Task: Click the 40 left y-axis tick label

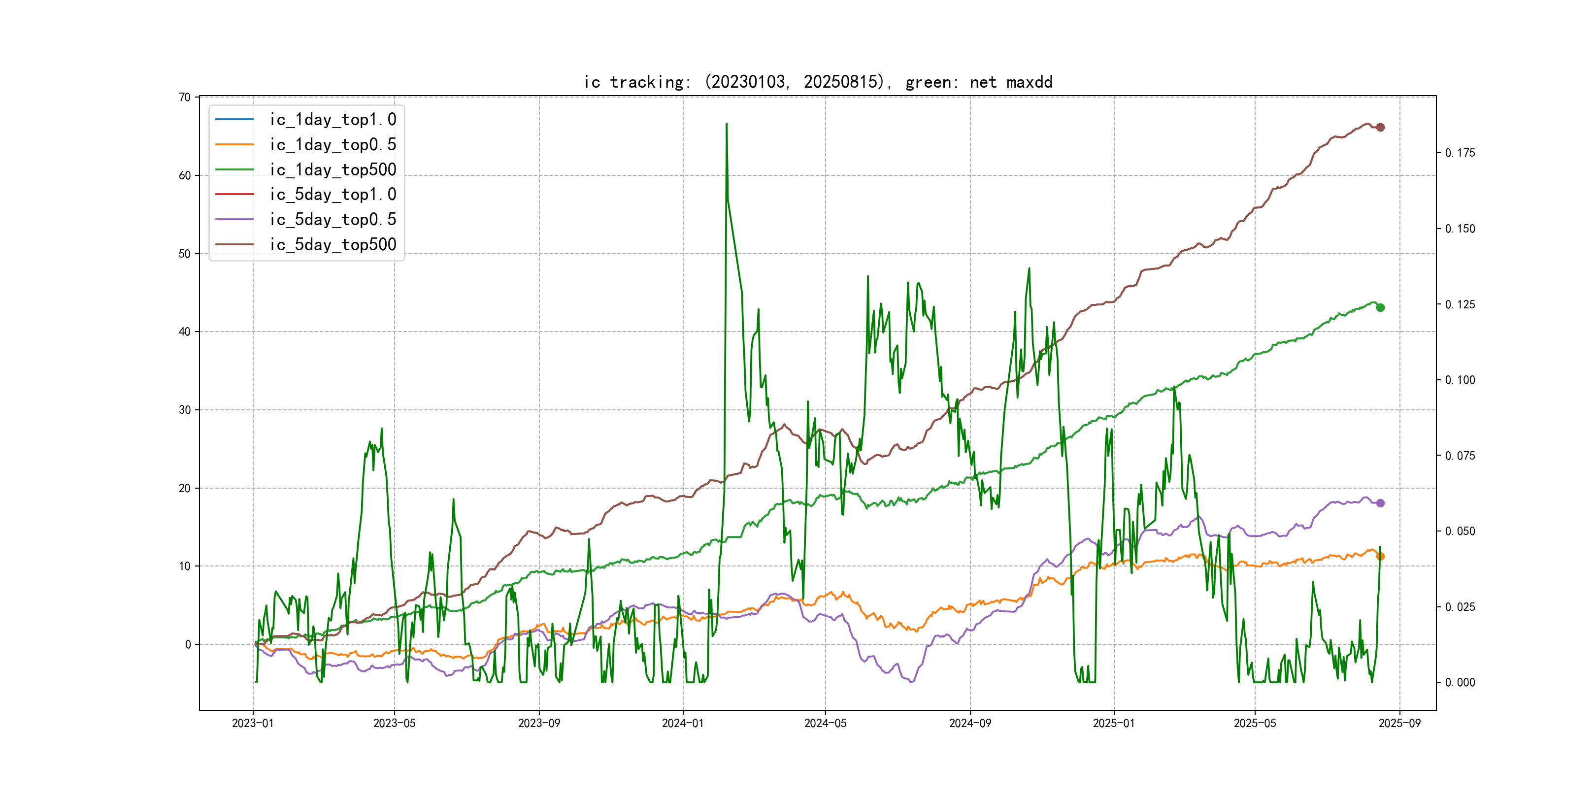Action: (185, 332)
